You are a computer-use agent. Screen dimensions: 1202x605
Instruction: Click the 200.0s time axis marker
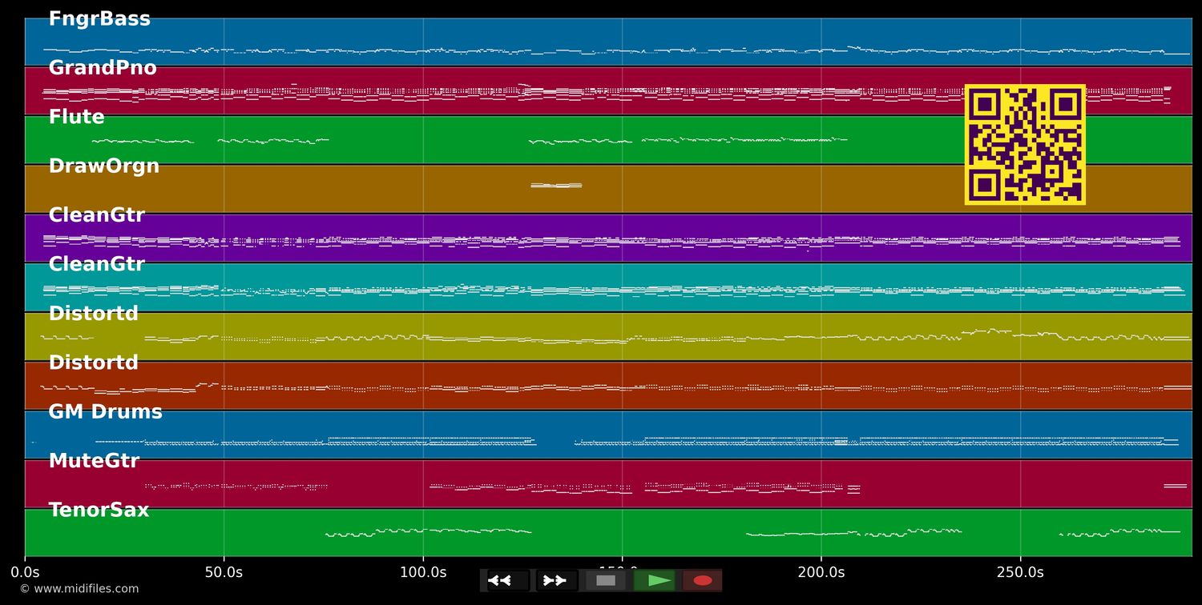821,572
